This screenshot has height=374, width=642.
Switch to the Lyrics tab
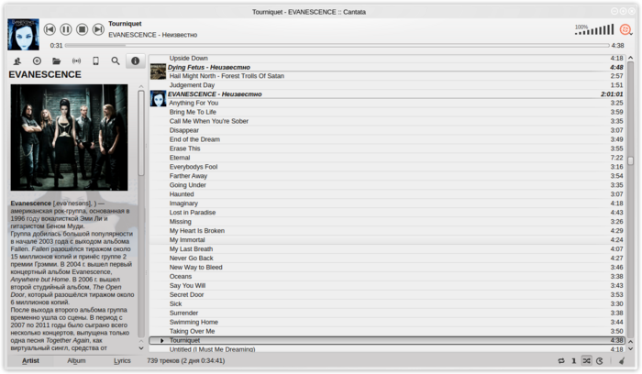coord(122,360)
